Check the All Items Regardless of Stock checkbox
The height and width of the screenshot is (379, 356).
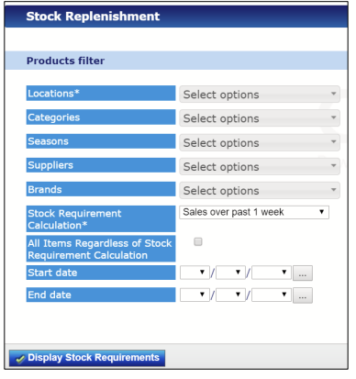(x=198, y=241)
